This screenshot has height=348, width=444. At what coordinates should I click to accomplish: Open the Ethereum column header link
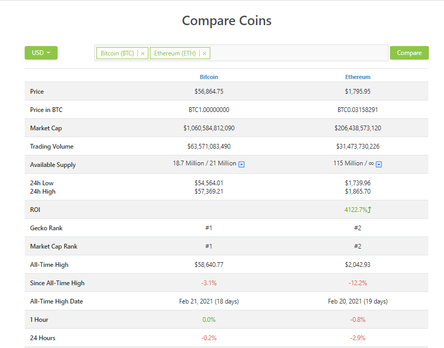point(358,77)
